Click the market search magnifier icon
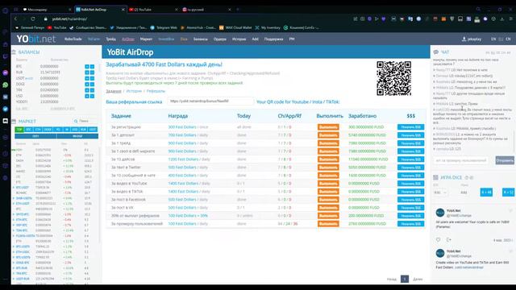Viewport: 516px width, 290px height. click(x=76, y=121)
